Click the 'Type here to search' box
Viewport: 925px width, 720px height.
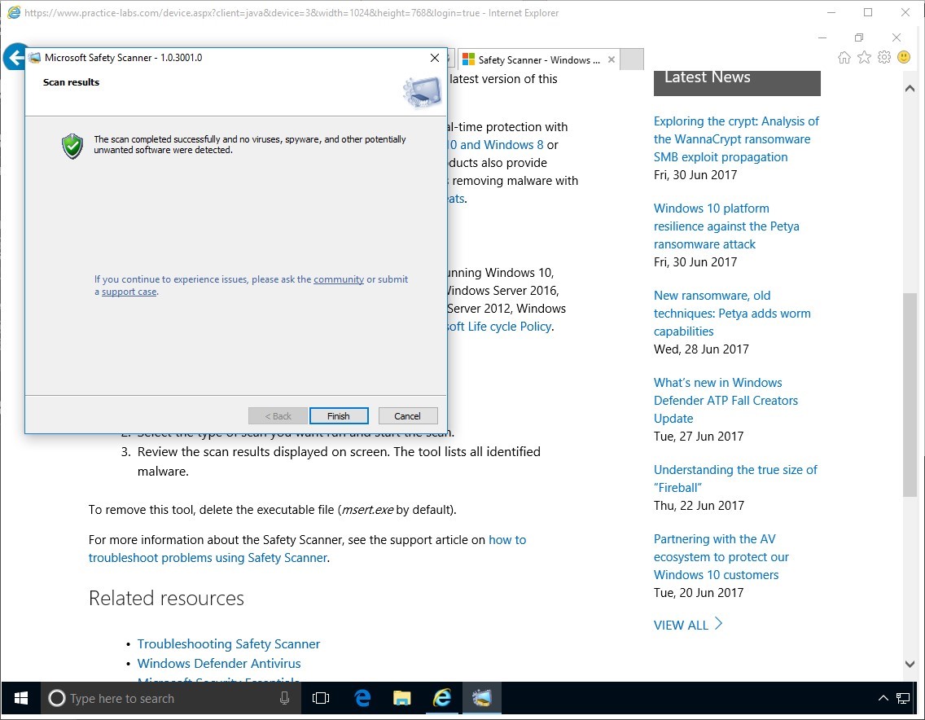tap(171, 699)
